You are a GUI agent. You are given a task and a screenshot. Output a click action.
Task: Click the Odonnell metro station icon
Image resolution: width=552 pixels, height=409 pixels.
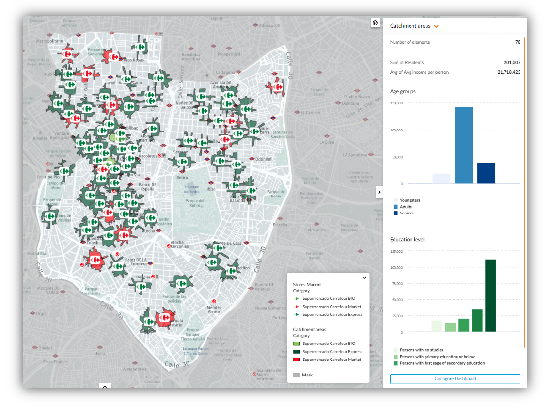tap(252, 159)
